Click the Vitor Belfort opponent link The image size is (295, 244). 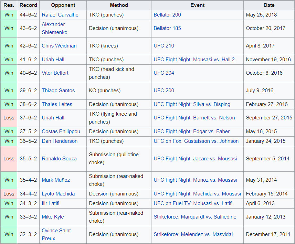pos(55,73)
